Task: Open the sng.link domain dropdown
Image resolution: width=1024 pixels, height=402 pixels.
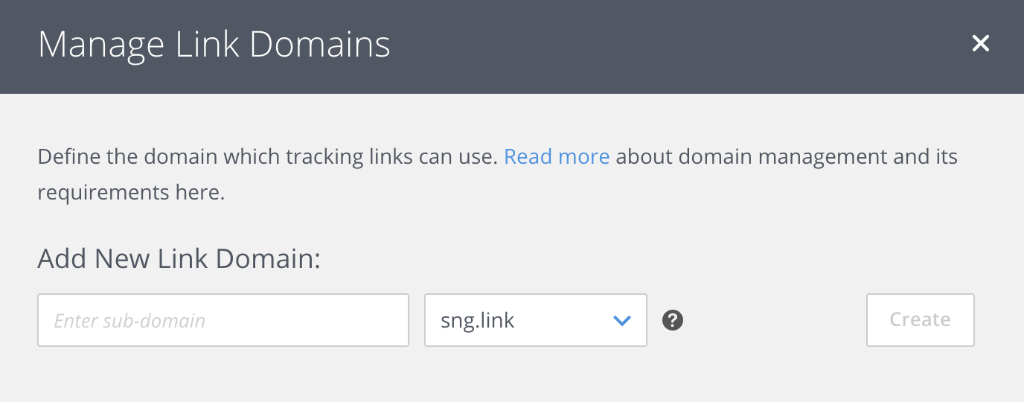Action: click(x=535, y=320)
